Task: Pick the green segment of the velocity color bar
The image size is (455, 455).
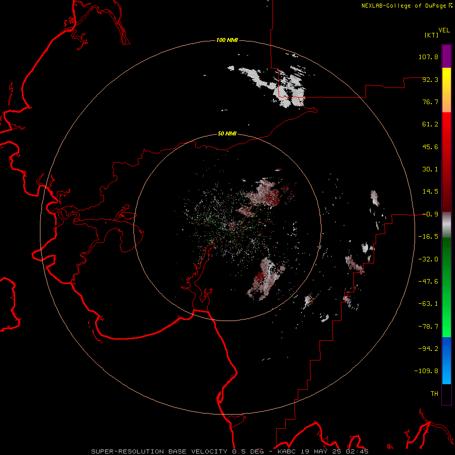Action: 446,287
